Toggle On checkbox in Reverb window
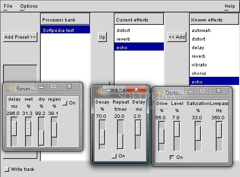The width and height of the screenshot is (240, 177). point(65,103)
